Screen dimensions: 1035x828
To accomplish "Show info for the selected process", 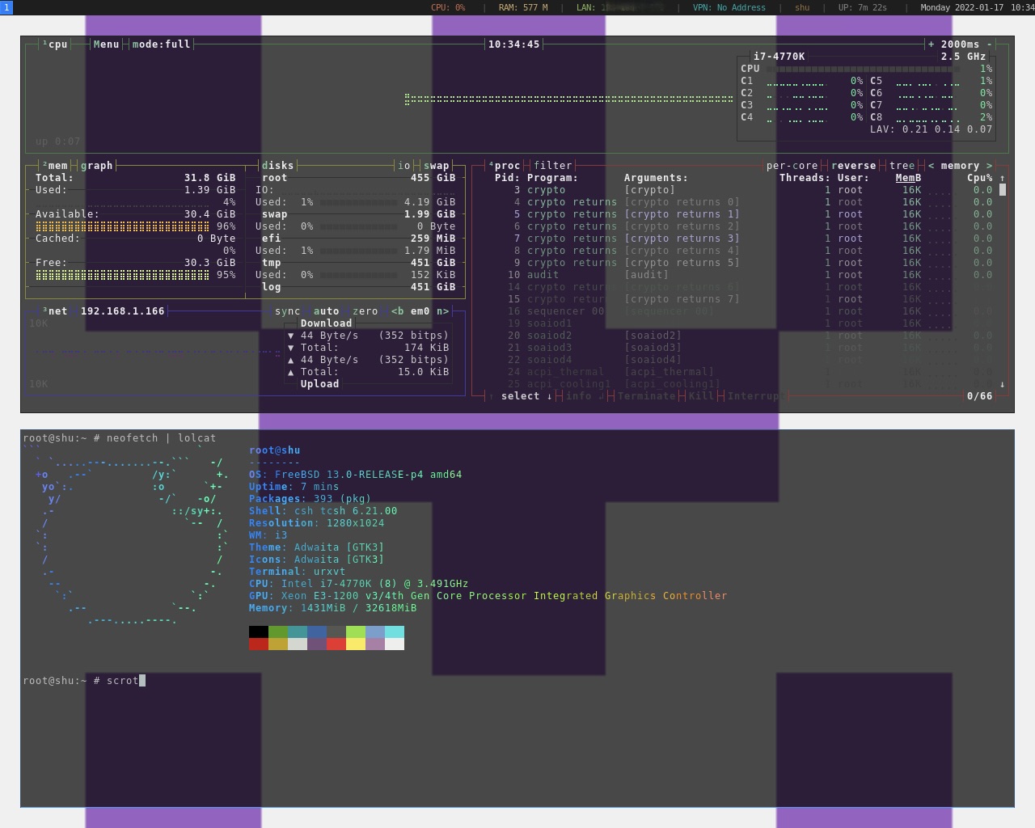I will pos(585,396).
